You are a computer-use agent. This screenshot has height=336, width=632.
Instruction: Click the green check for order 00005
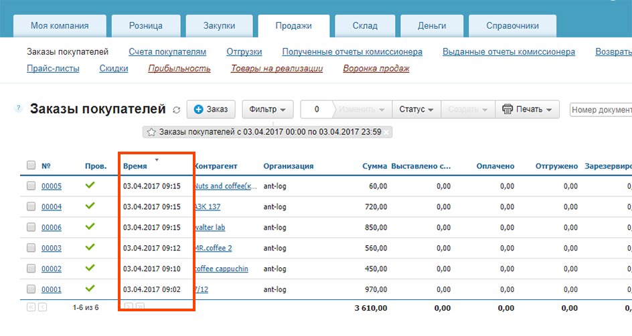pos(90,185)
